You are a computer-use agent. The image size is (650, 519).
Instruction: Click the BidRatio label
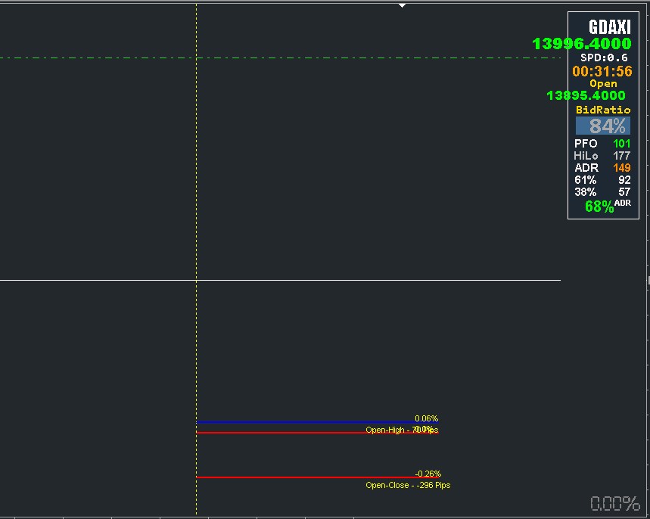[603, 110]
